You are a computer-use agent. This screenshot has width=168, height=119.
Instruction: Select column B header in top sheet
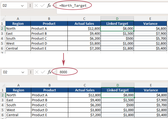49,19
